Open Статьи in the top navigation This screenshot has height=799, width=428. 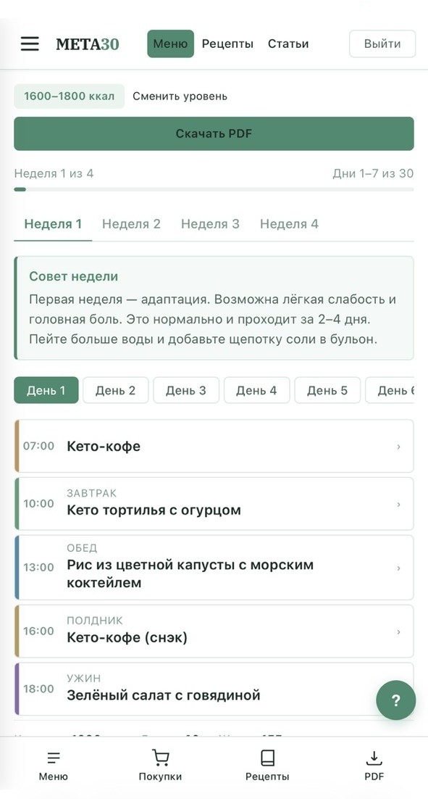[x=288, y=44]
